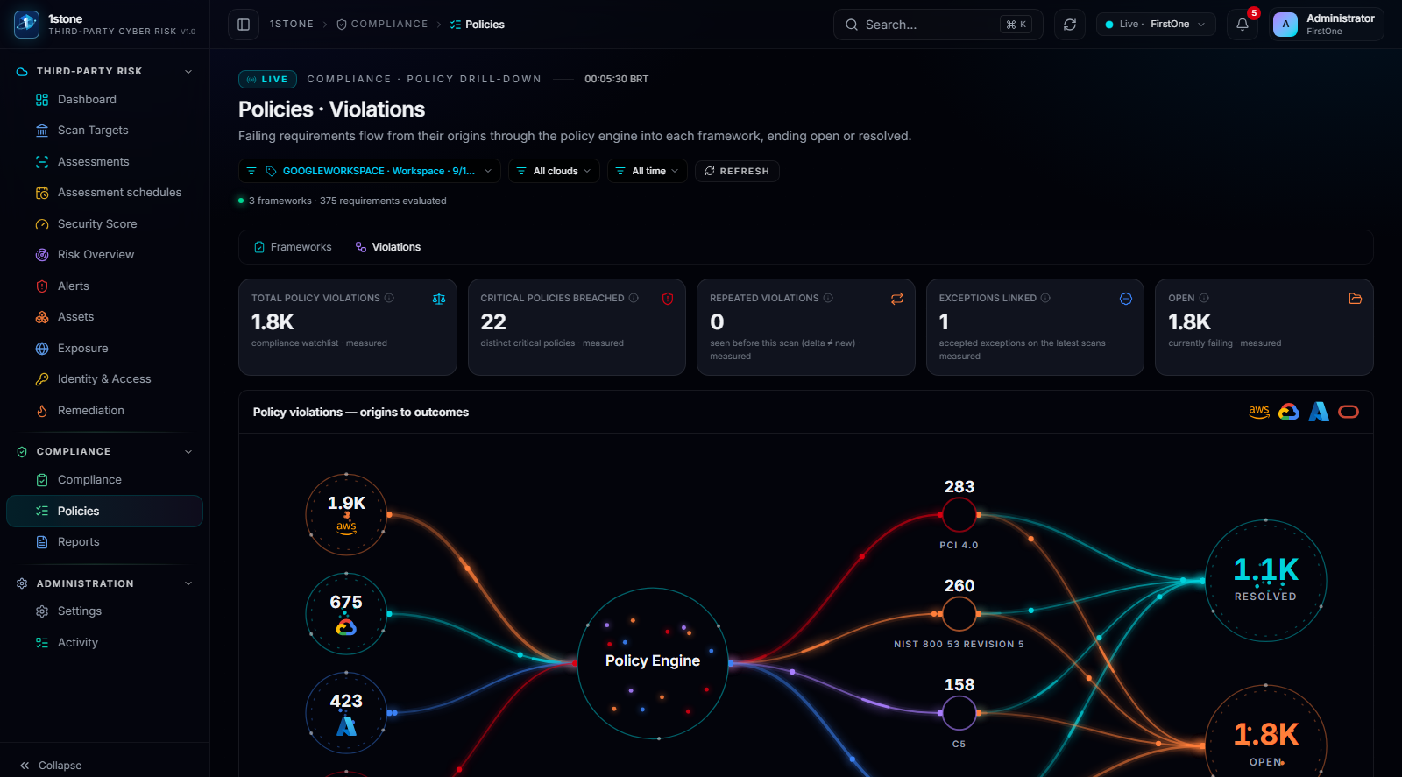1402x777 pixels.
Task: Open the Live FirstOne tenant dropdown
Action: [1156, 25]
